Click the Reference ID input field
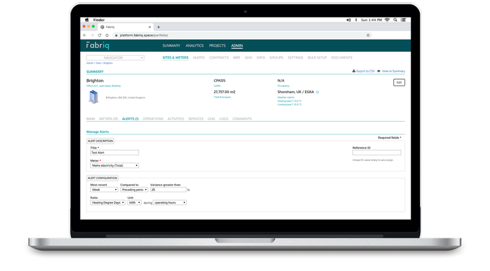 [377, 153]
